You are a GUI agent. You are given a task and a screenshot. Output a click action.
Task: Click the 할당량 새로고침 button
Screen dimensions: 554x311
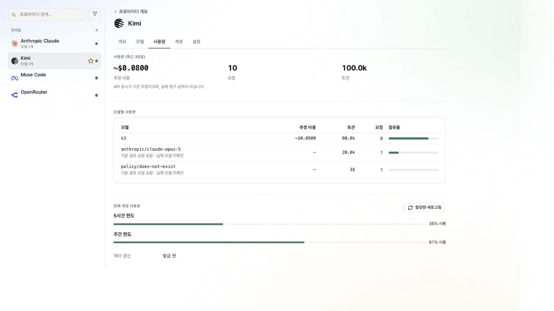[x=424, y=208]
